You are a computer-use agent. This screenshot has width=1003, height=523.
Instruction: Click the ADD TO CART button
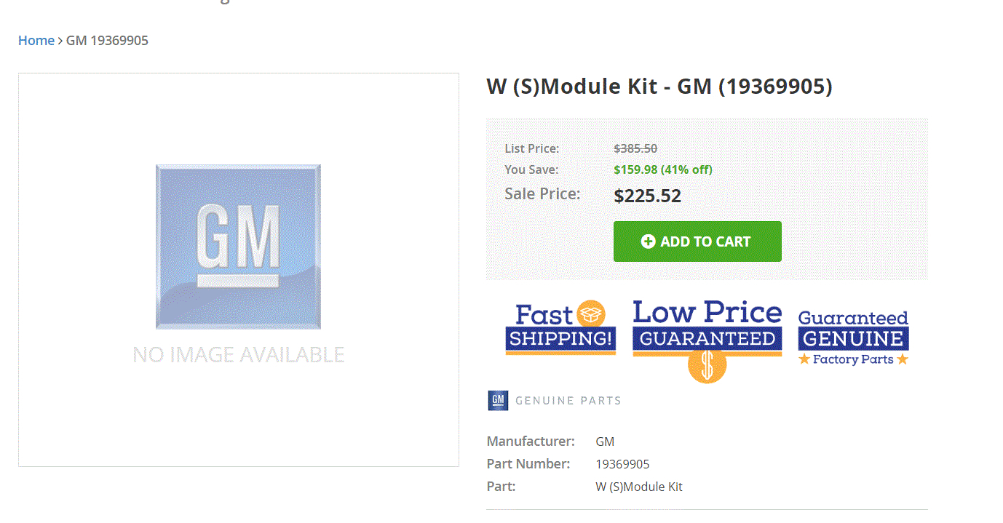pos(697,241)
